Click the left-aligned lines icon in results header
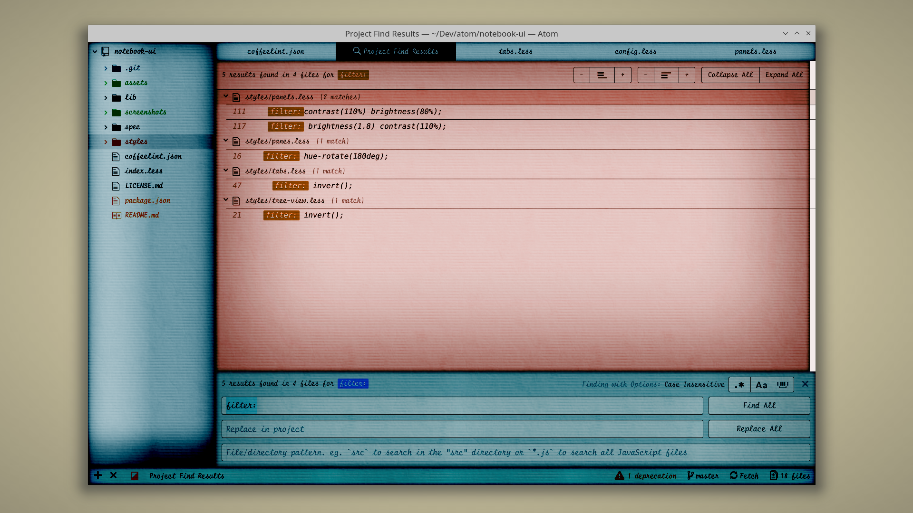The image size is (913, 513). (602, 75)
